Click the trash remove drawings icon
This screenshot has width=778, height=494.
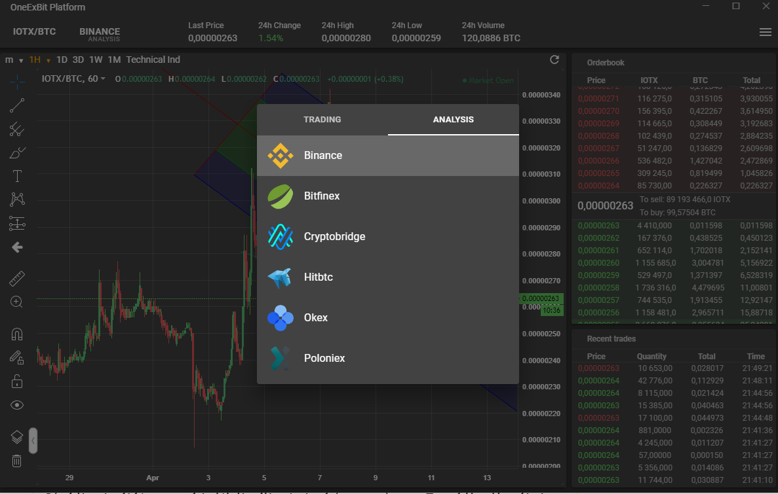click(x=17, y=461)
